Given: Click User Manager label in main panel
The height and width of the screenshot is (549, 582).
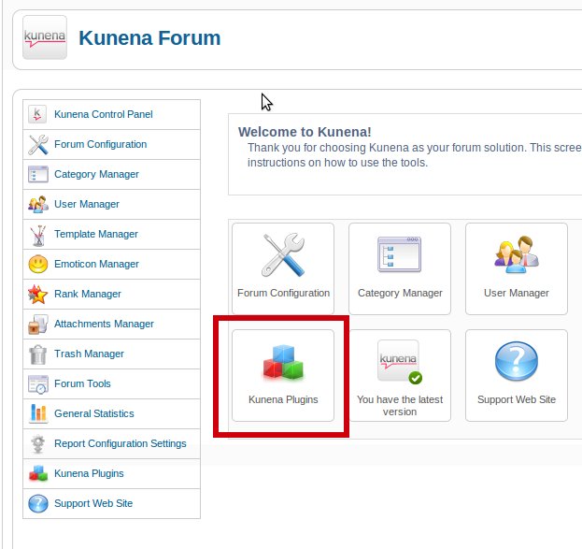Looking at the screenshot, I should pyautogui.click(x=517, y=293).
